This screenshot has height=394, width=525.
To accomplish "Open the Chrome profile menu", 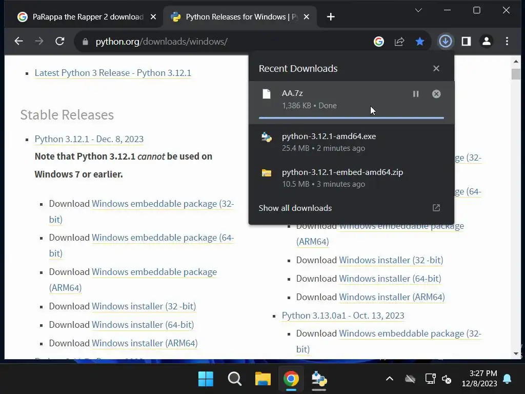I will (487, 42).
